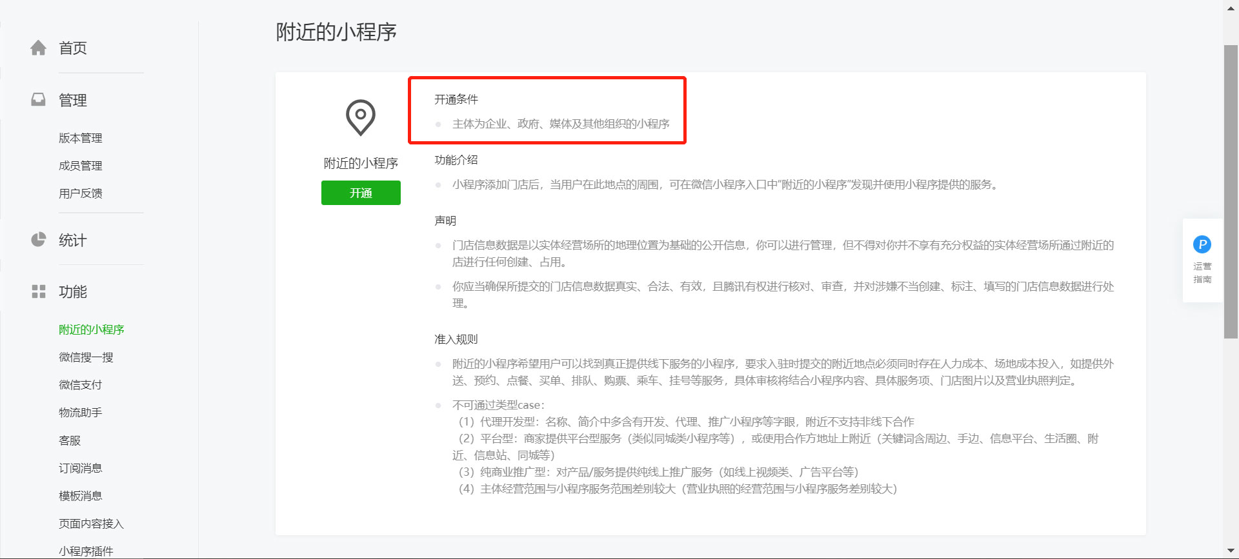Open 模板消息 page
This screenshot has width=1239, height=559.
point(81,496)
